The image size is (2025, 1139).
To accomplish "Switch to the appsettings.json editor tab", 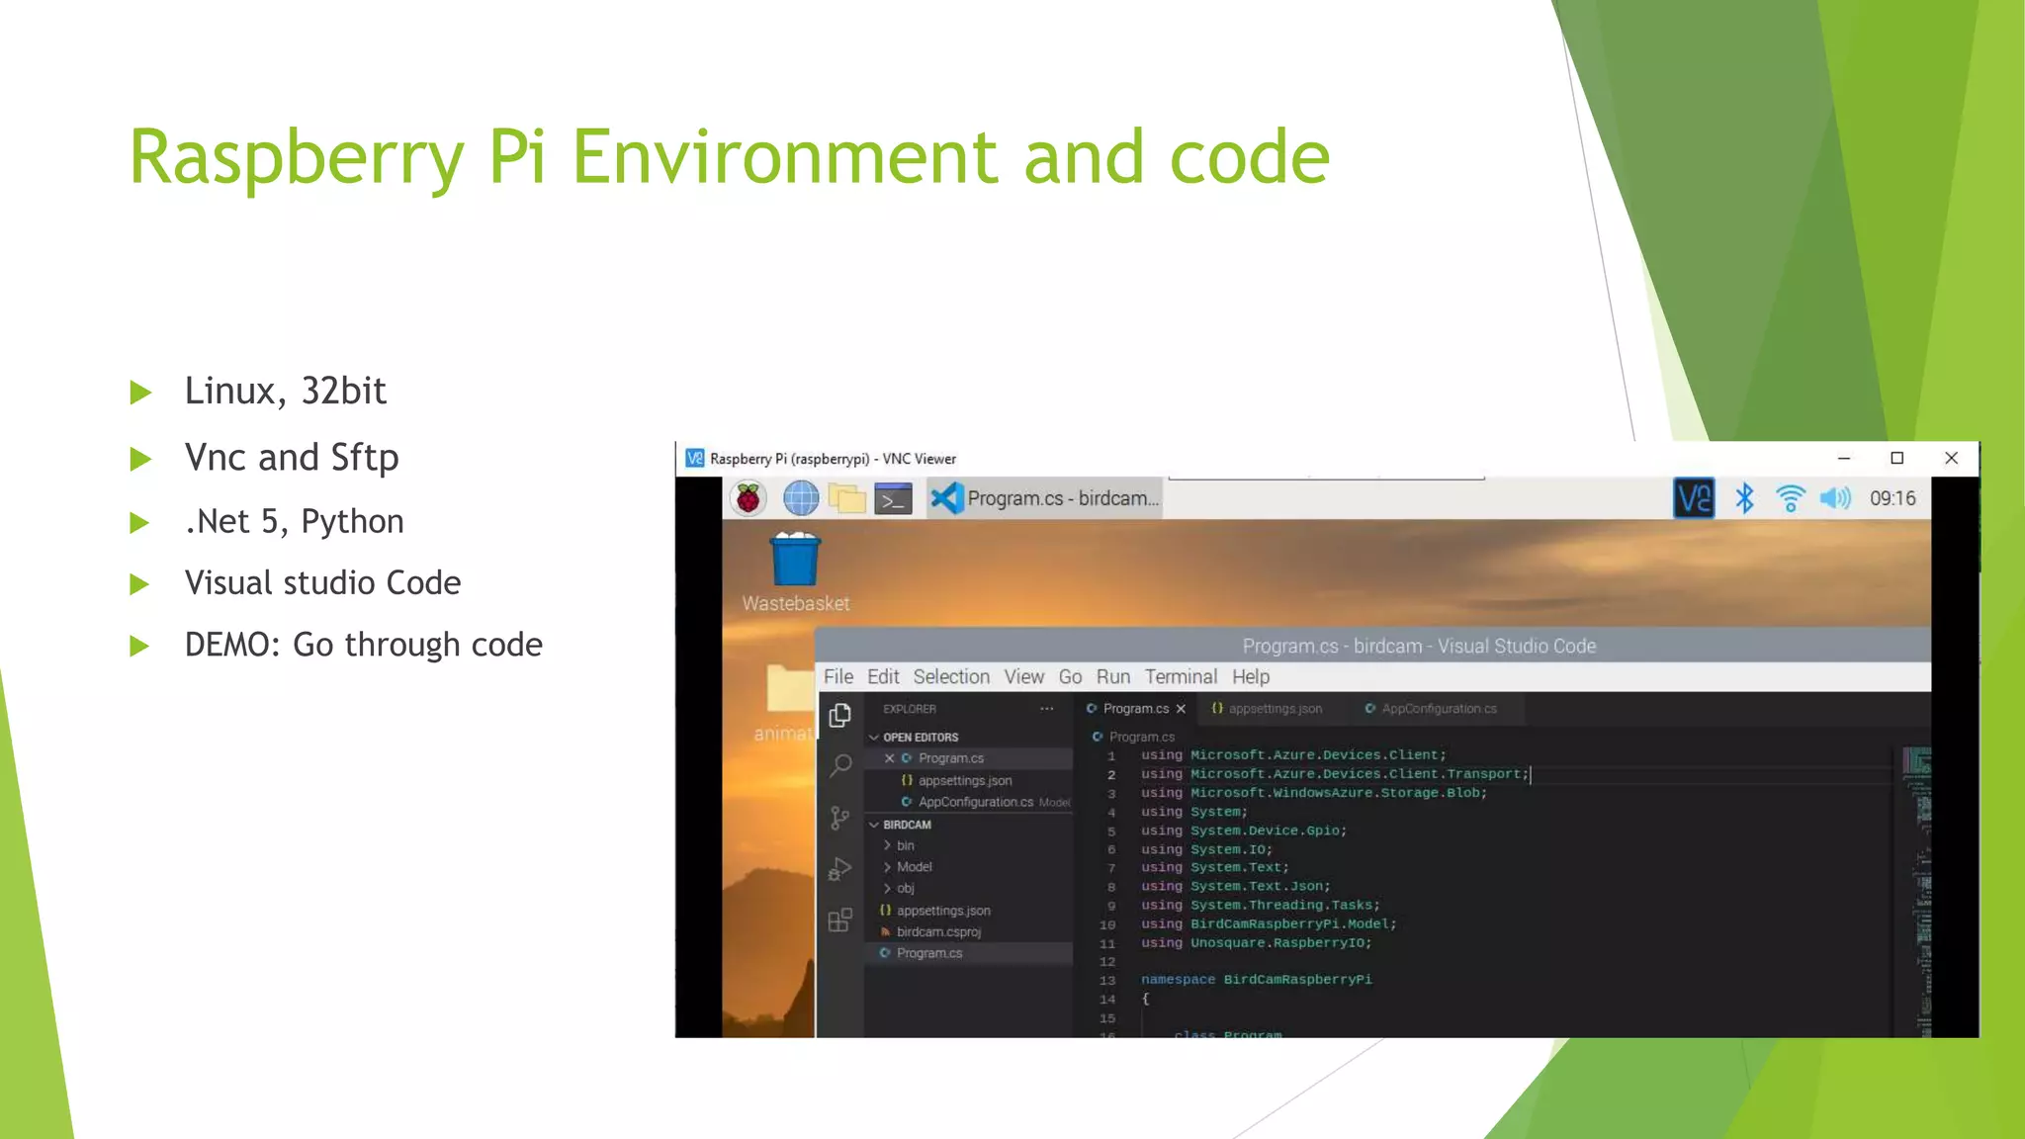I will 1275,709.
